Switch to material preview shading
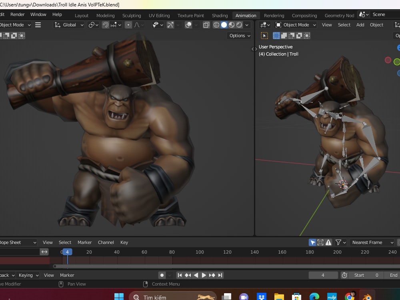Image resolution: width=400 pixels, height=300 pixels. (231, 25)
